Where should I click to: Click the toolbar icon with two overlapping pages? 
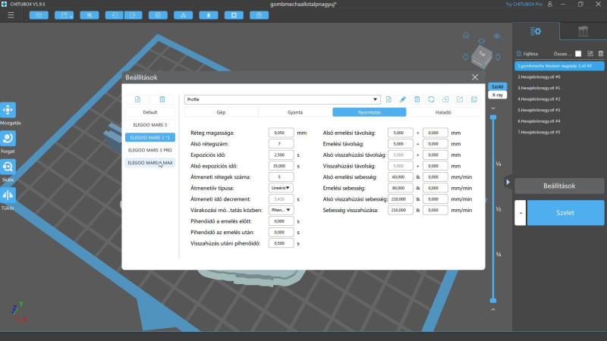(158, 15)
